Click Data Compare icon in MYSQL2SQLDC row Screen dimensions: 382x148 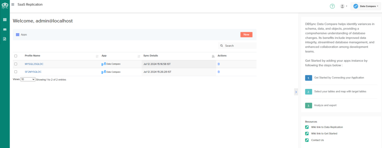pos(104,64)
